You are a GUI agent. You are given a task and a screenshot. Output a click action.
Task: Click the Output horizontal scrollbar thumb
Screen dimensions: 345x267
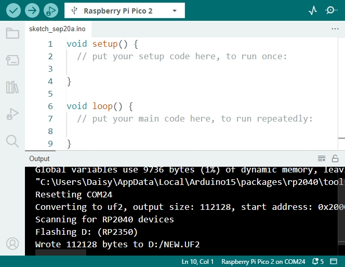tap(61, 252)
